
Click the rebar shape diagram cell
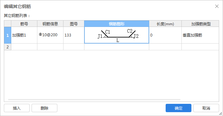[x=117, y=35]
